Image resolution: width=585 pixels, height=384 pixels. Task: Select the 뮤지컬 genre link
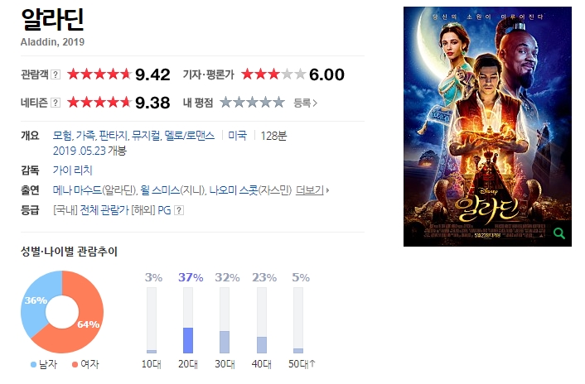(146, 136)
